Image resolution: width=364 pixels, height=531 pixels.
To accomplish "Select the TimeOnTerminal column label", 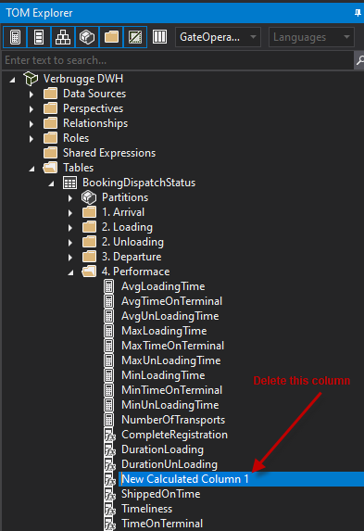I will (x=162, y=524).
